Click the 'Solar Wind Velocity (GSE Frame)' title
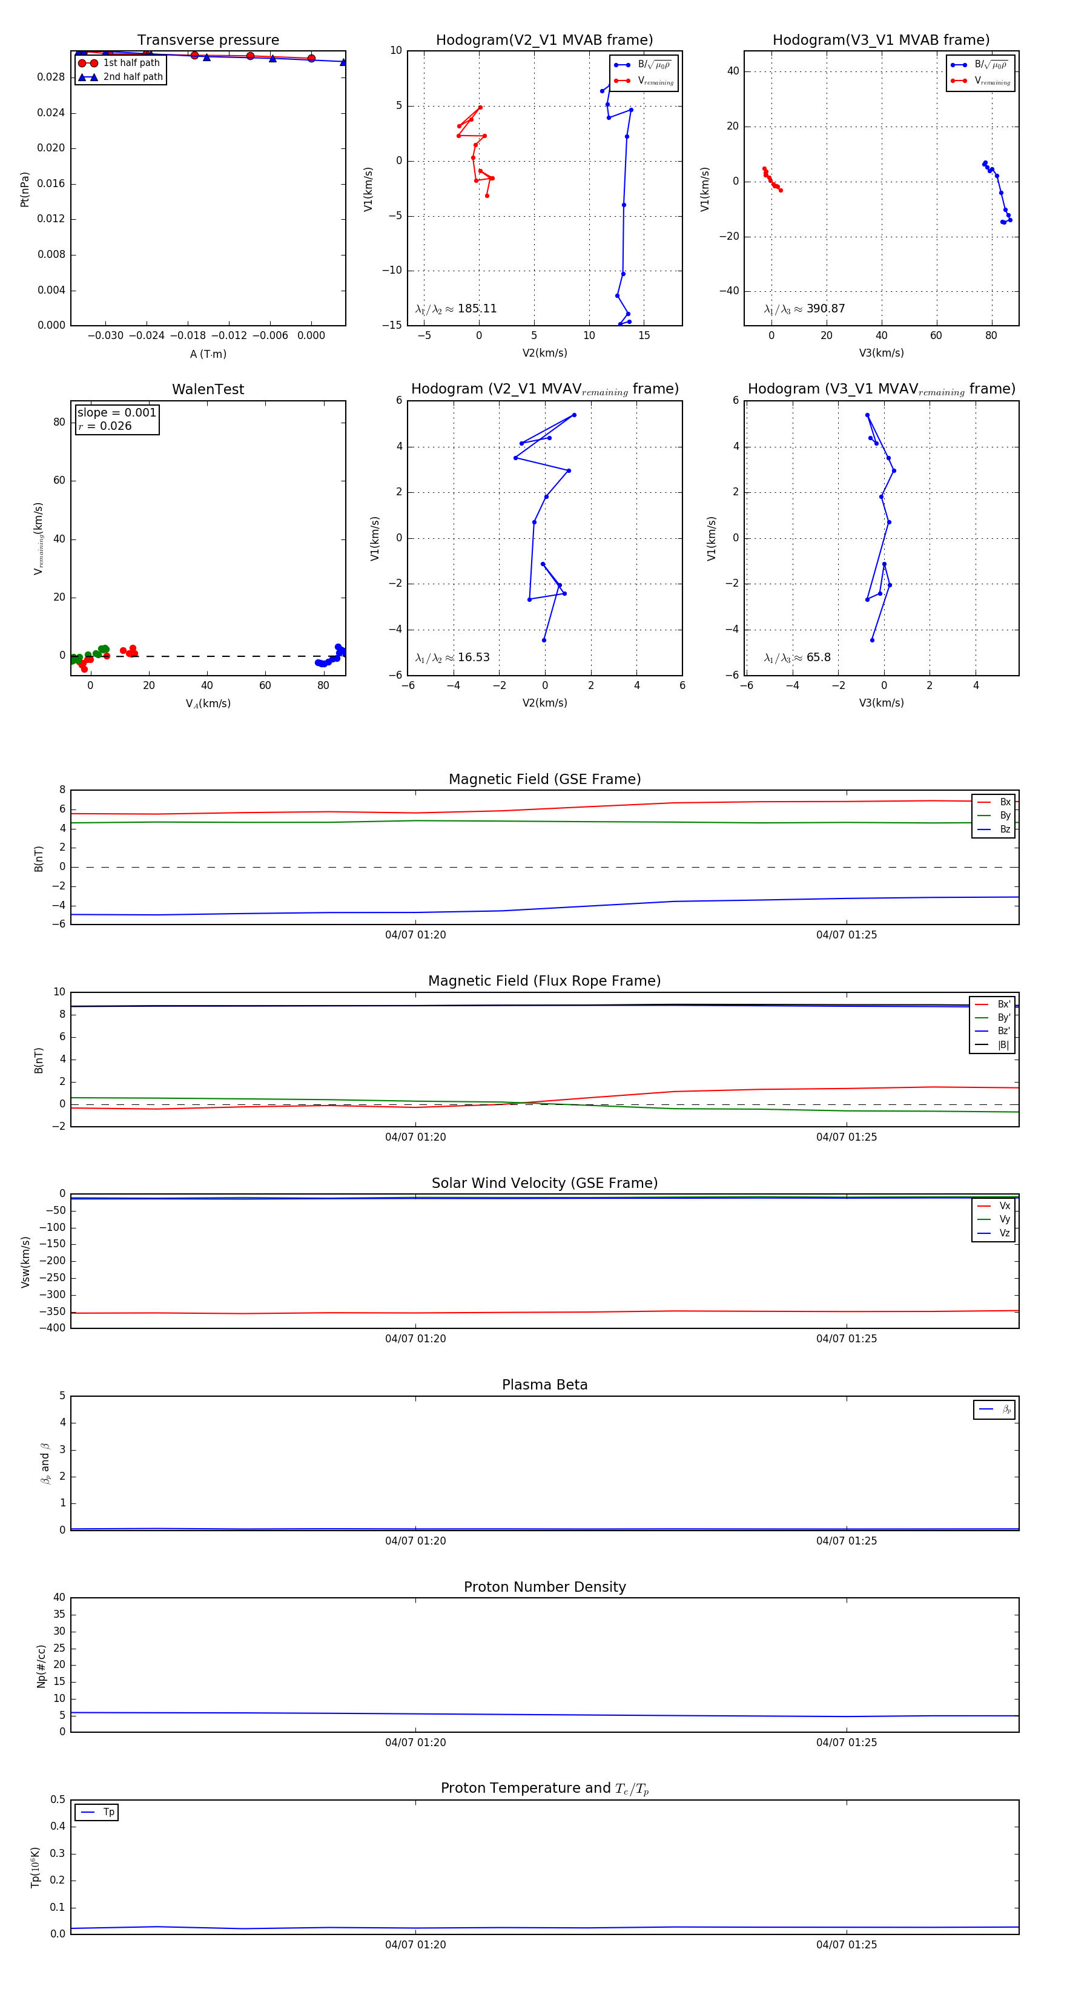The height and width of the screenshot is (1998, 1090). point(544,1183)
